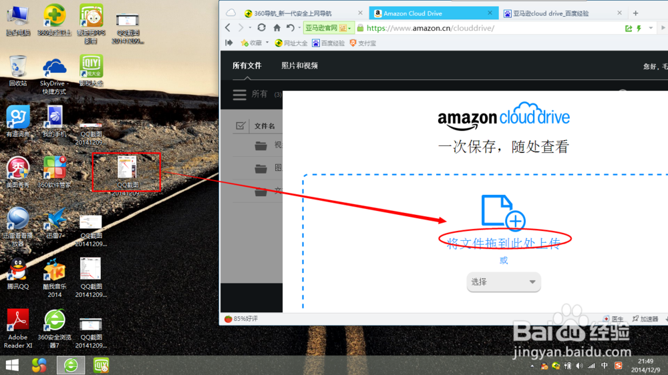The height and width of the screenshot is (375, 668).
Task: Open the 加速器 accelerator tool
Action: tap(645, 319)
